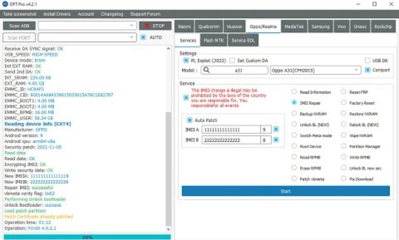This screenshot has height=240, width=399.
Task: Open the Services sub-tab
Action: pos(188,40)
